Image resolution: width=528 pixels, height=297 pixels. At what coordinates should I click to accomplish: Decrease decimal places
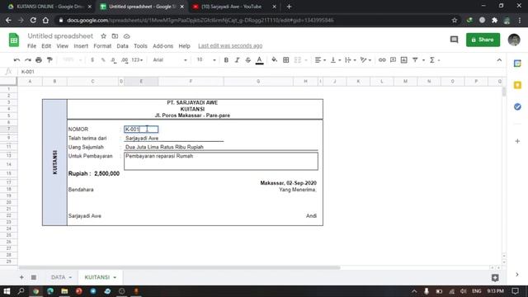(x=114, y=60)
